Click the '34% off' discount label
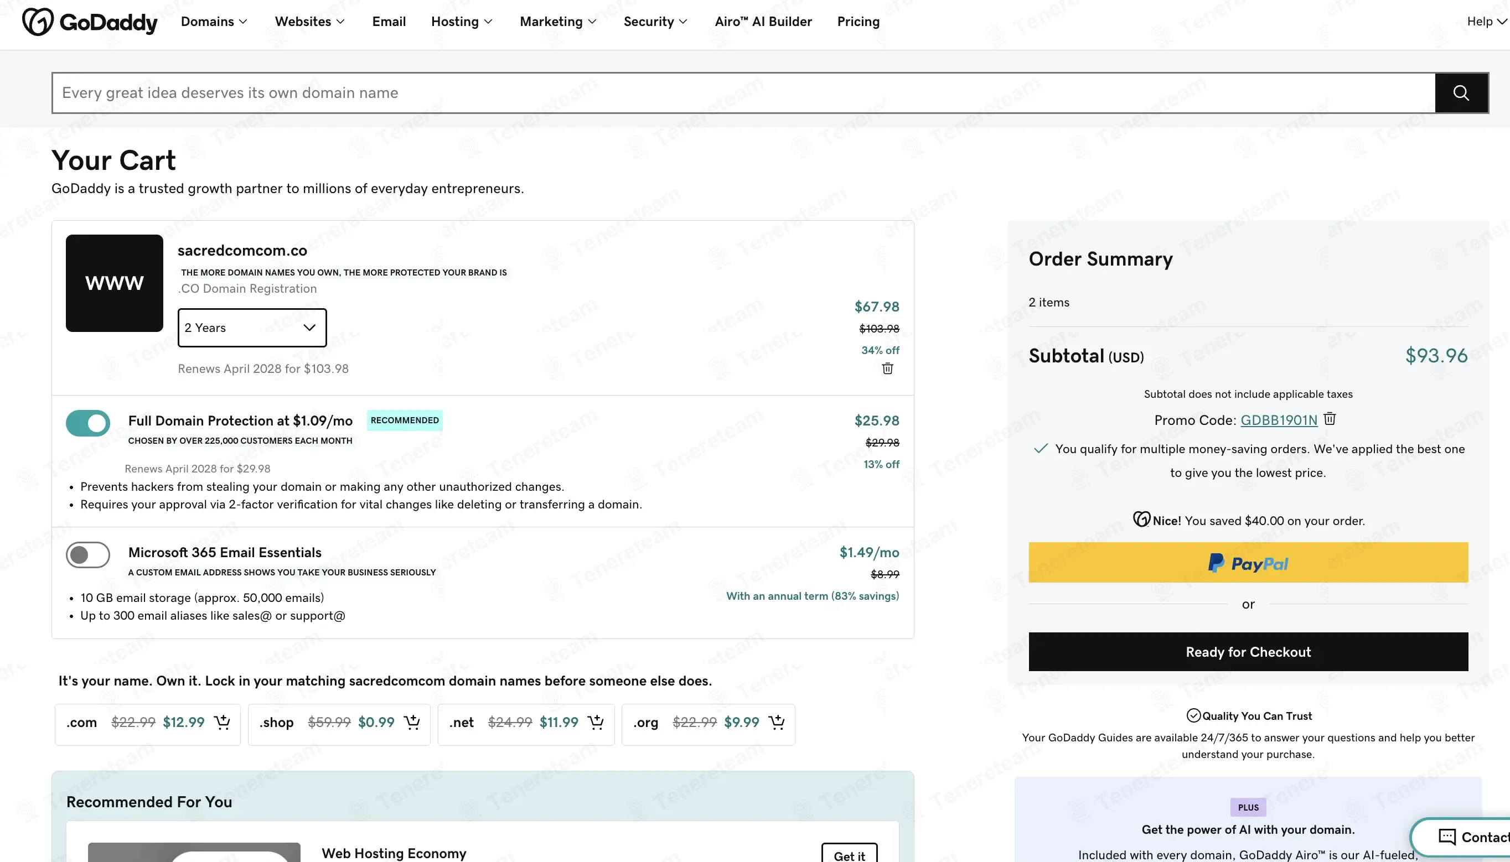1510x862 pixels. click(880, 350)
